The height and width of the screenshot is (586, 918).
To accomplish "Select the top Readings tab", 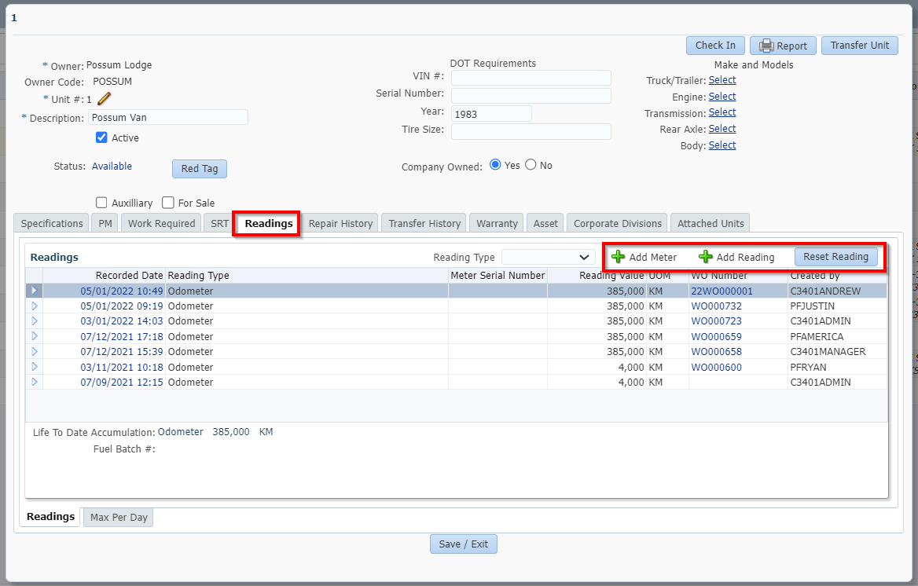I will pos(269,223).
